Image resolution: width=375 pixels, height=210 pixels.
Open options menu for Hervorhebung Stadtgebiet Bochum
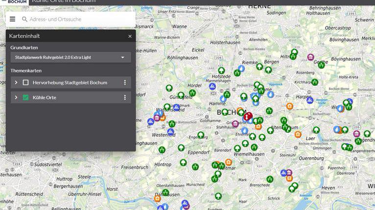coord(125,83)
